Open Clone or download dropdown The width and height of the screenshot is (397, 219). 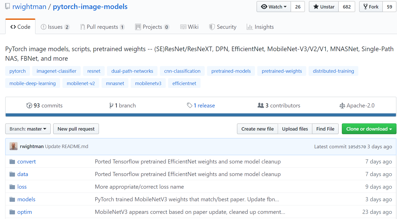369,129
